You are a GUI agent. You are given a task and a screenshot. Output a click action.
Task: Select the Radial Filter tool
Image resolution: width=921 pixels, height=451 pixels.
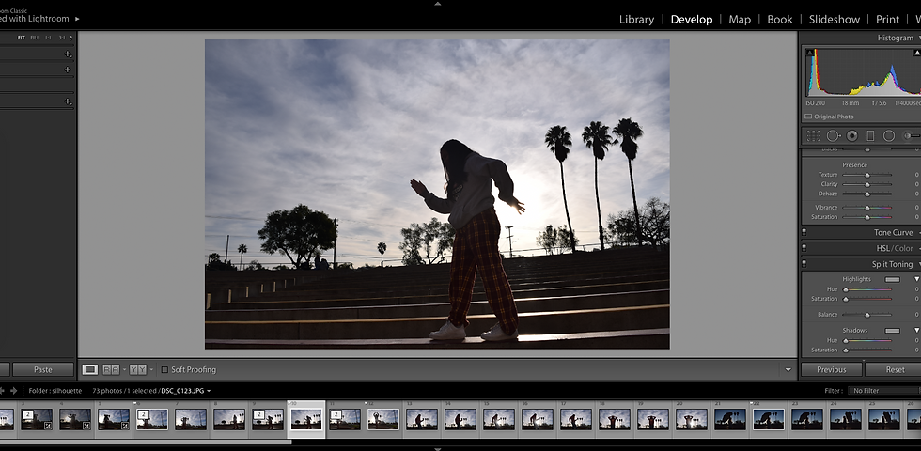coord(889,135)
